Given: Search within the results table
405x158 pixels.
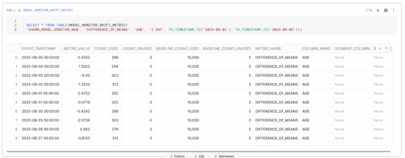Looking at the screenshot, I should coord(387,48).
